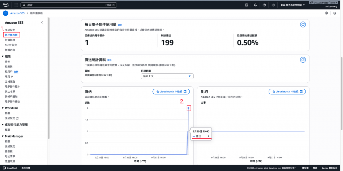
Task: Open the settings gear in the top bar
Action: click(x=273, y=5)
